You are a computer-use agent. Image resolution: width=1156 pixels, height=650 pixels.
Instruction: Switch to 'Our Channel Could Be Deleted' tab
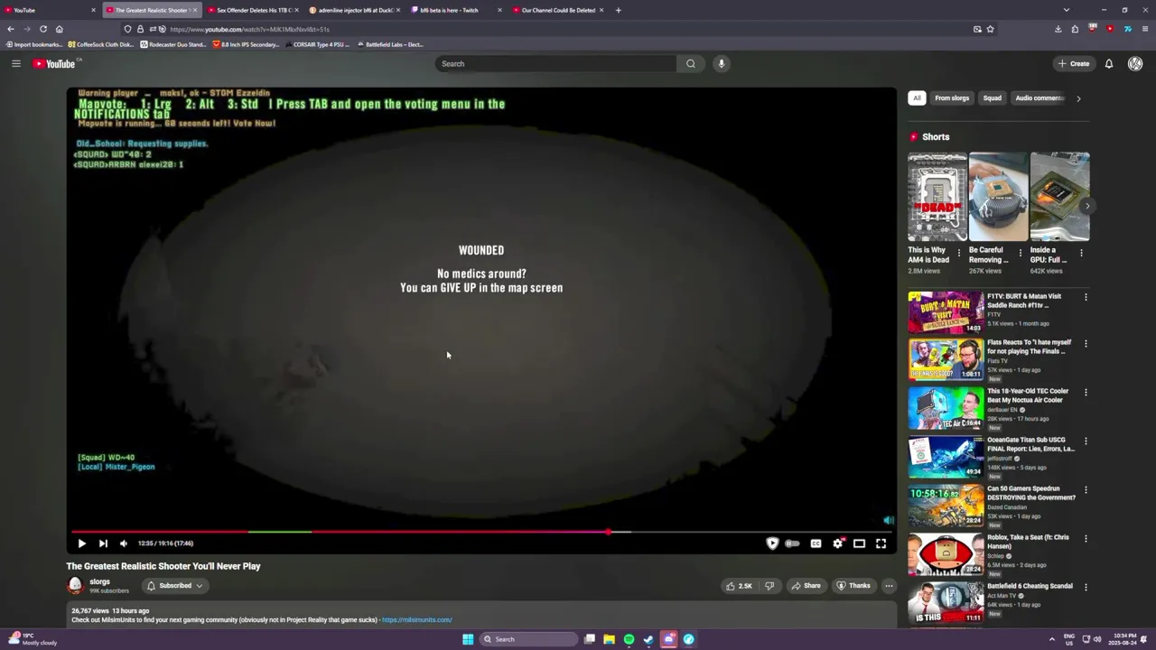pos(558,10)
